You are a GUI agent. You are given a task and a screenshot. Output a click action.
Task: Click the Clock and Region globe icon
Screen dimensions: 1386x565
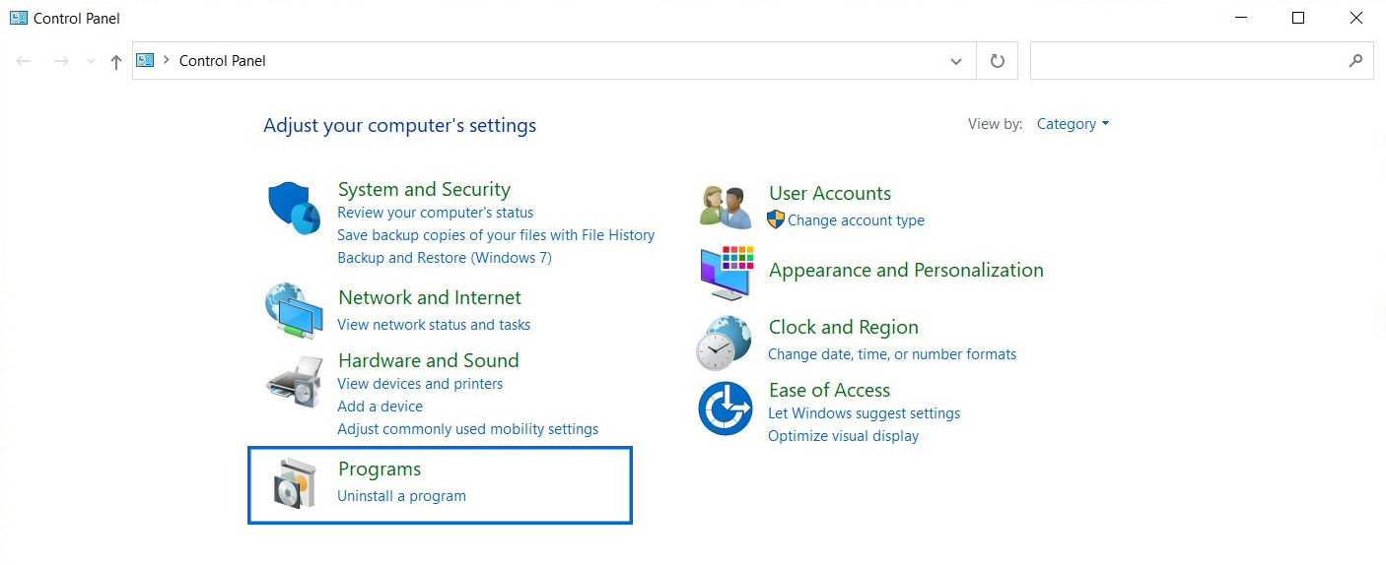(725, 342)
